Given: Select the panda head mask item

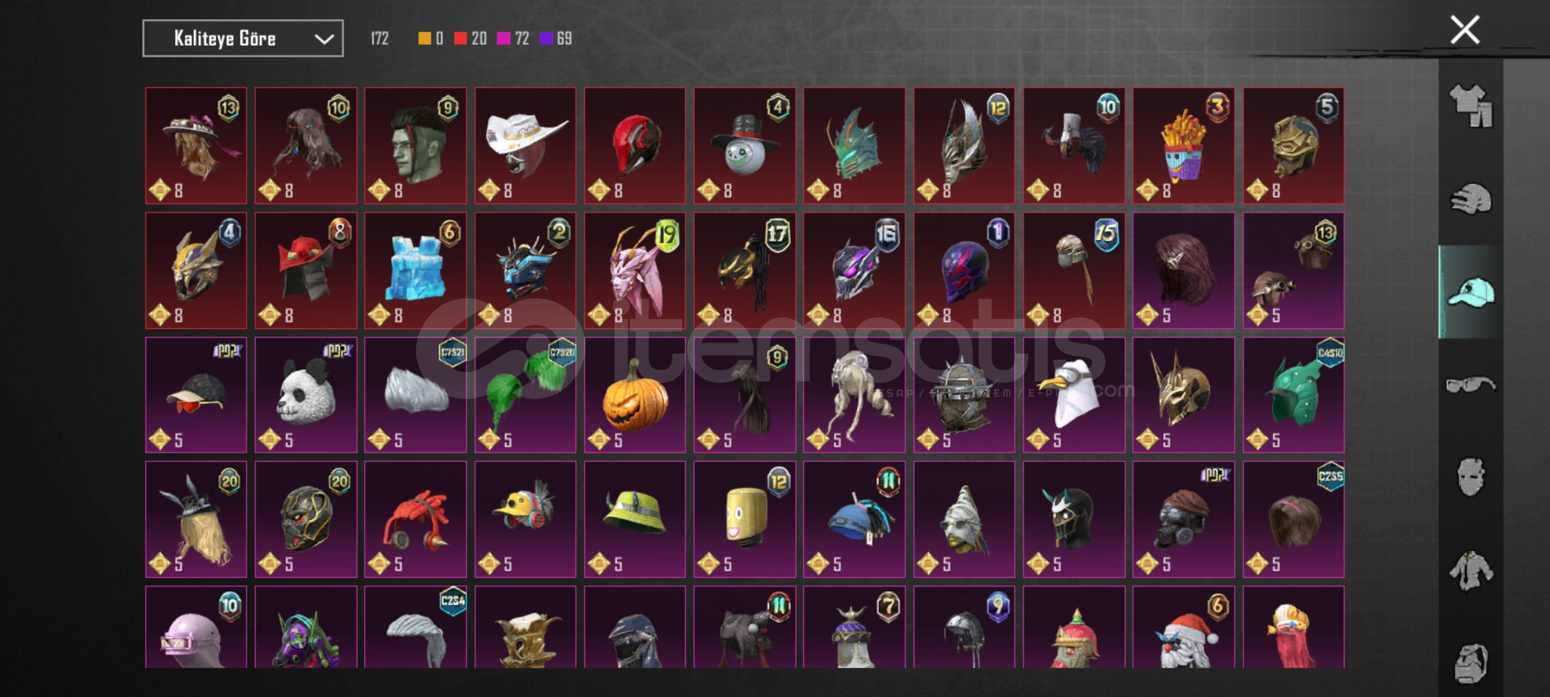Looking at the screenshot, I should [305, 395].
